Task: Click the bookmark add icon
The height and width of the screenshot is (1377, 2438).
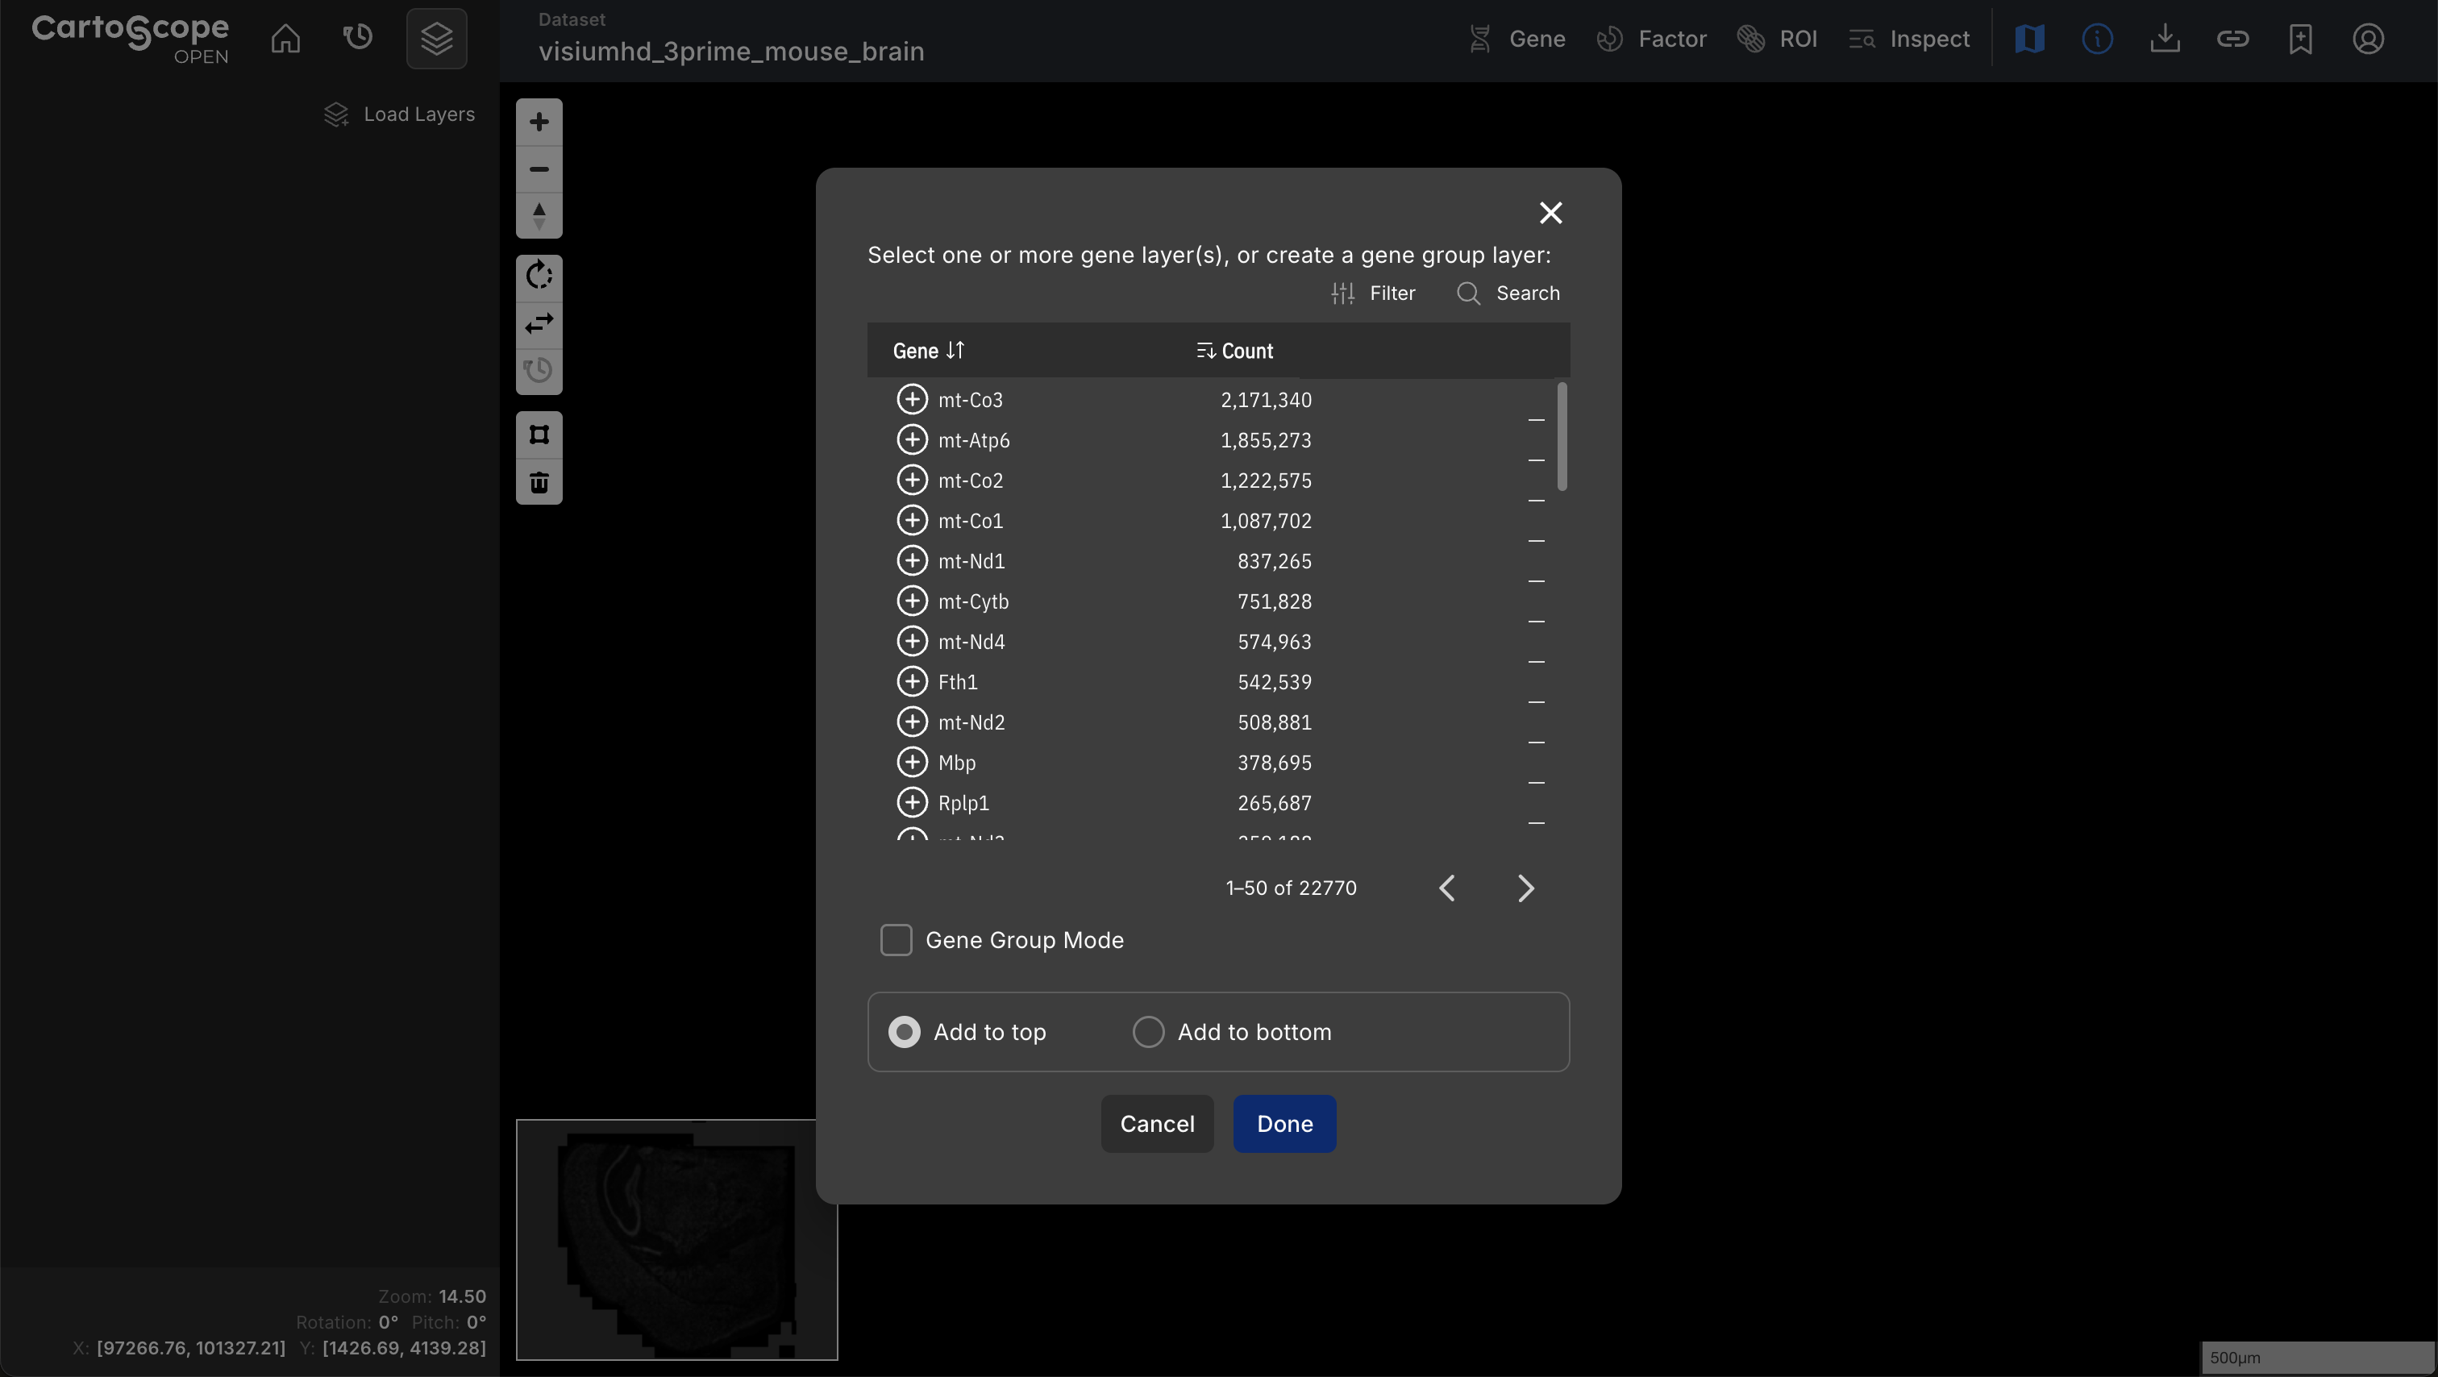Action: point(2300,39)
